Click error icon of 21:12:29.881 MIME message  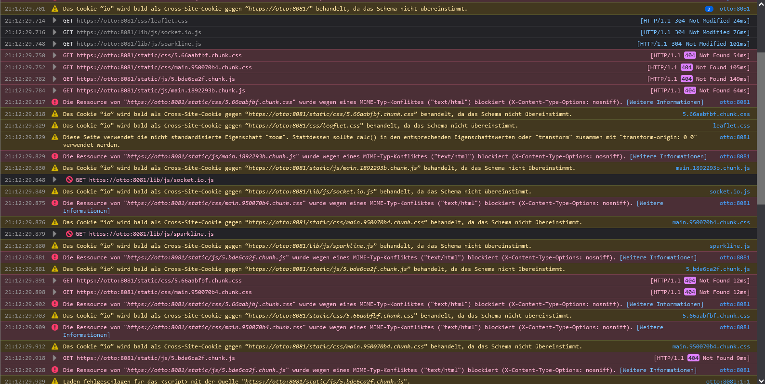[x=55, y=257]
